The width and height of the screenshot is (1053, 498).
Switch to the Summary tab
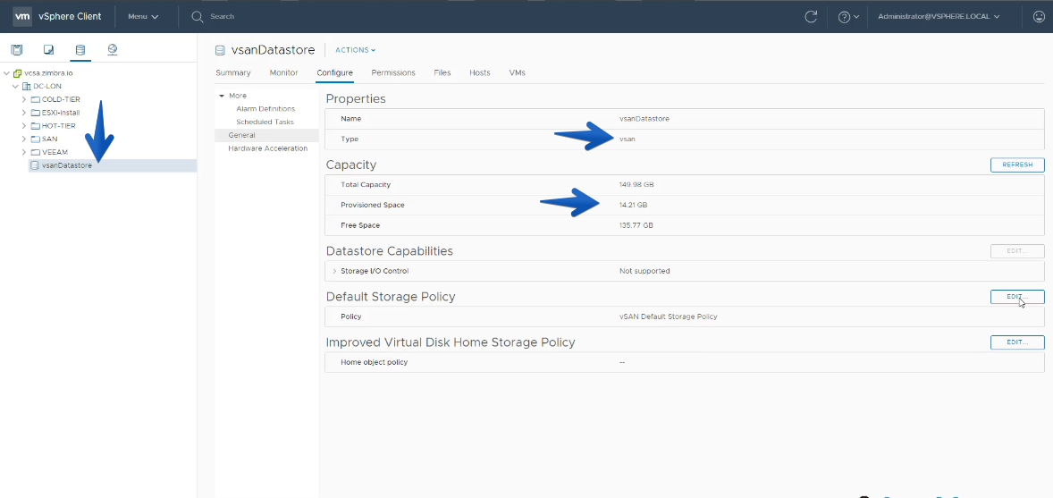pyautogui.click(x=233, y=72)
